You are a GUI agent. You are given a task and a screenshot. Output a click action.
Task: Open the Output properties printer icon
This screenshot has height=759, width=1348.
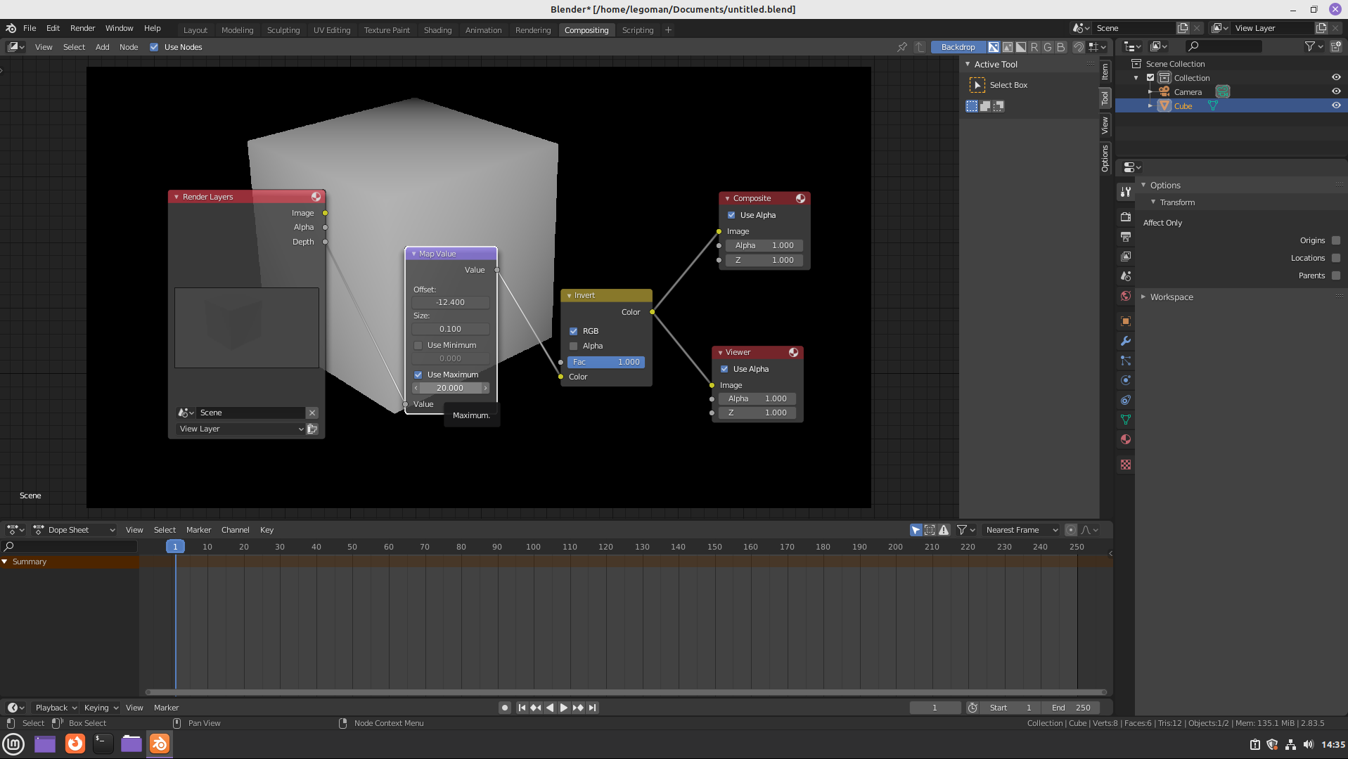point(1126,237)
